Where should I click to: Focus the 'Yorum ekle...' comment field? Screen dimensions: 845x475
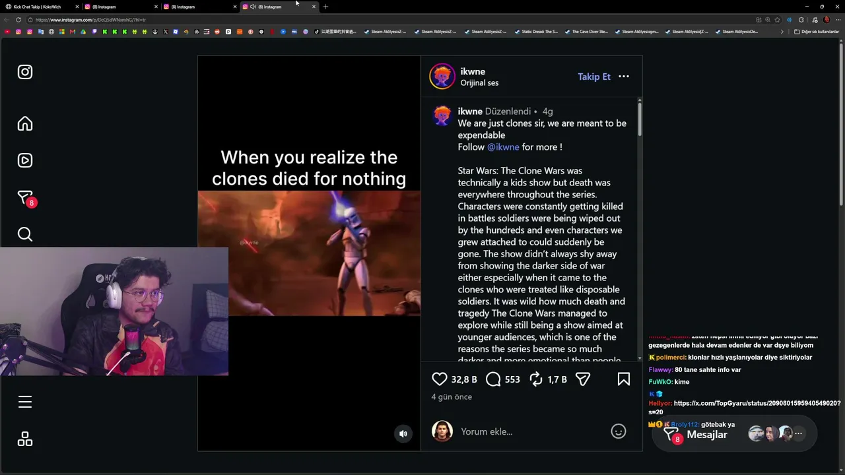point(531,431)
